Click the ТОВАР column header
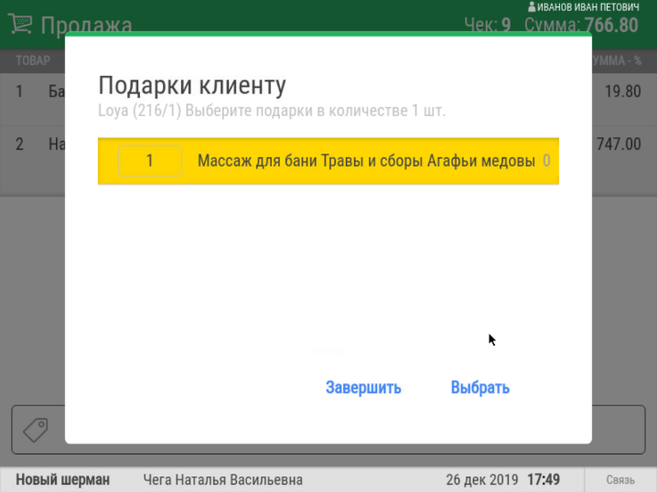The image size is (657, 492). pos(33,60)
